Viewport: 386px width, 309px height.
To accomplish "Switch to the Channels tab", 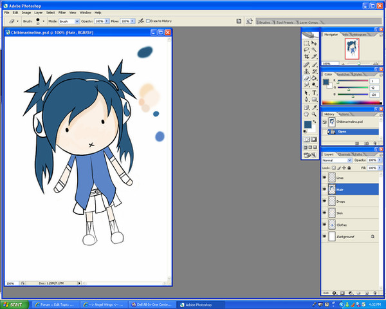I will click(344, 154).
